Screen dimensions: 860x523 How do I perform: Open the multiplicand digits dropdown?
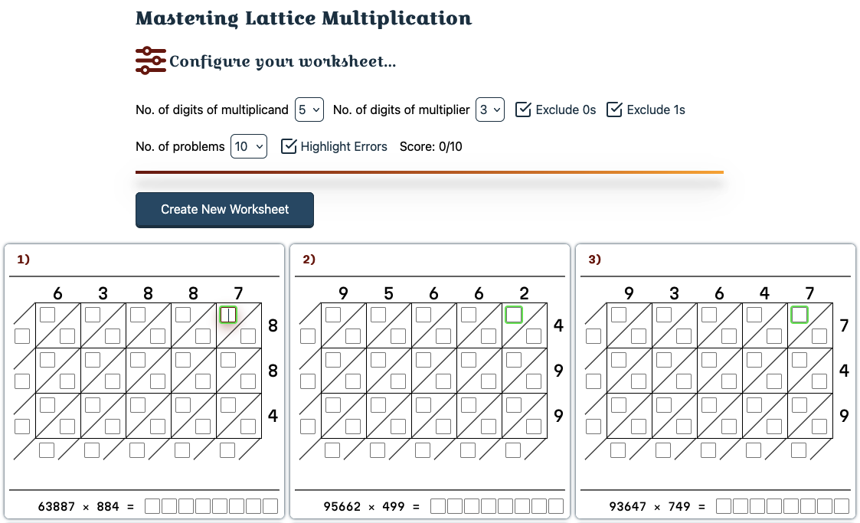tap(309, 110)
